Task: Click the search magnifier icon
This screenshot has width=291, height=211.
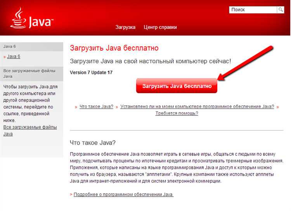Action: click(x=281, y=10)
